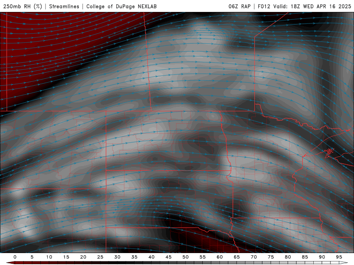
Task: Click the colorbar label '45'
Action: [x=169, y=257]
